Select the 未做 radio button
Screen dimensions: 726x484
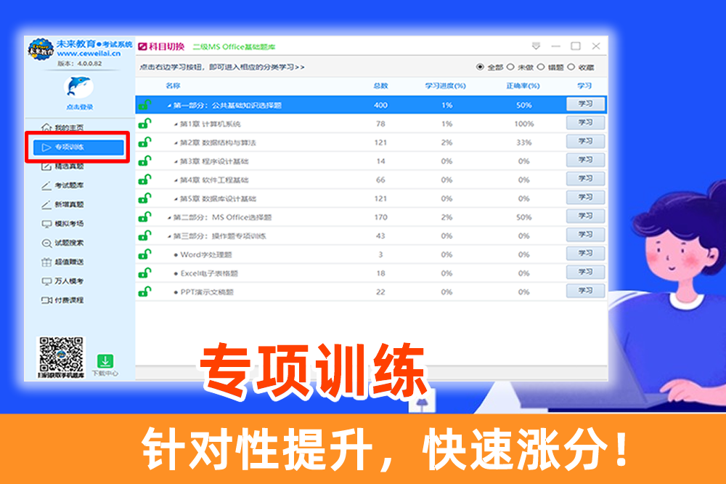pyautogui.click(x=510, y=67)
